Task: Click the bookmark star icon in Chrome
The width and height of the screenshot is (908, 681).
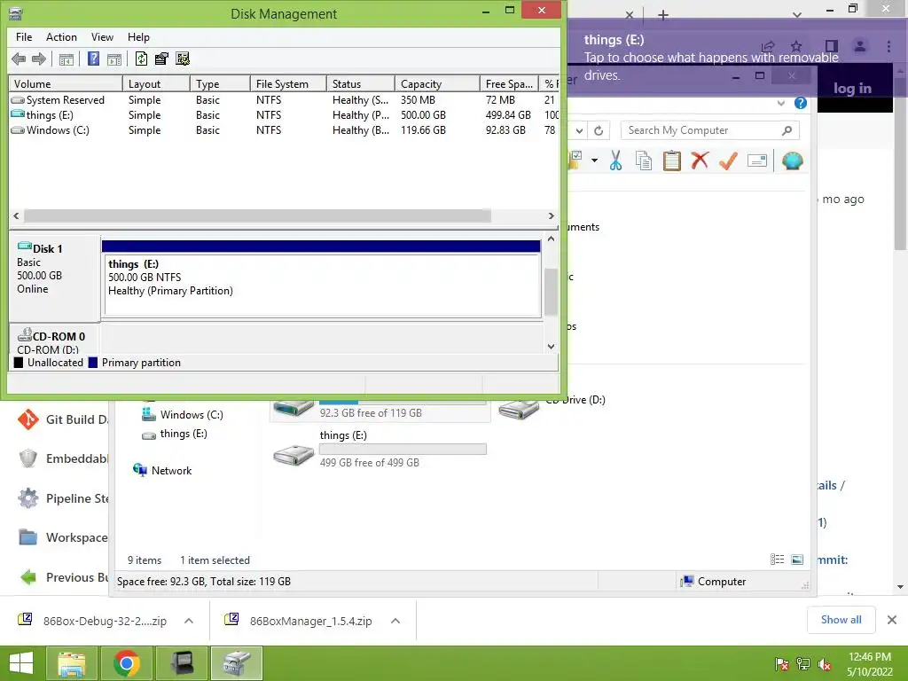Action: (796, 46)
